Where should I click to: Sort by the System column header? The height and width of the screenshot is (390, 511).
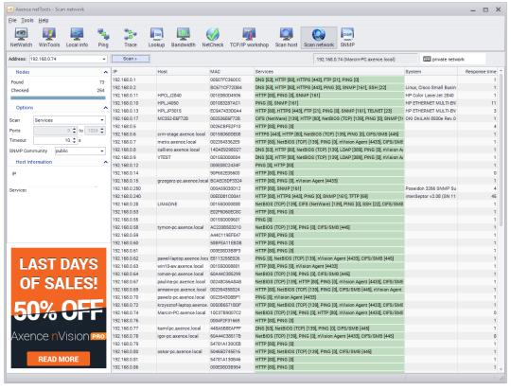431,71
